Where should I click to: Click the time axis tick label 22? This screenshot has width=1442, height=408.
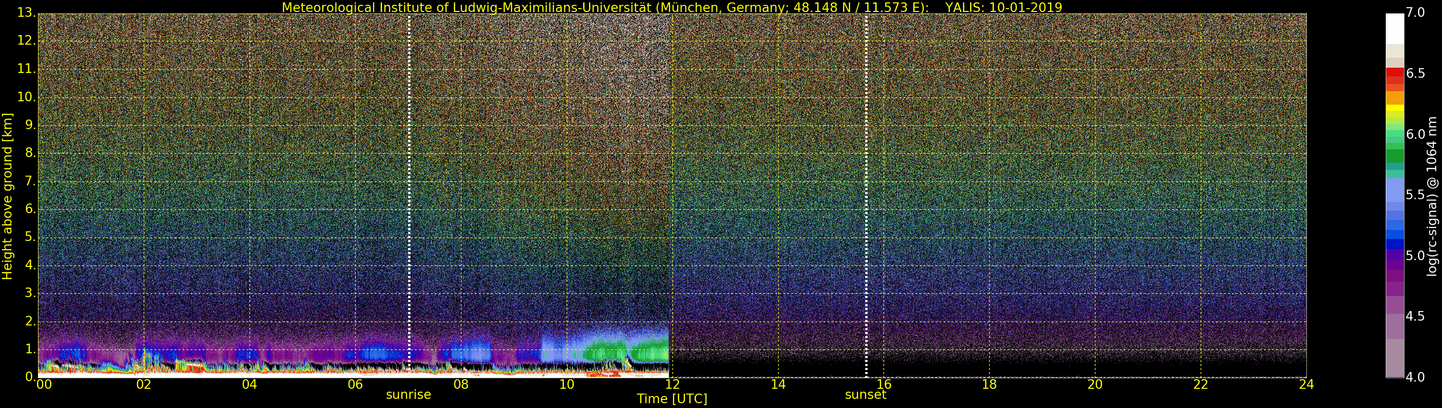pos(1201,384)
